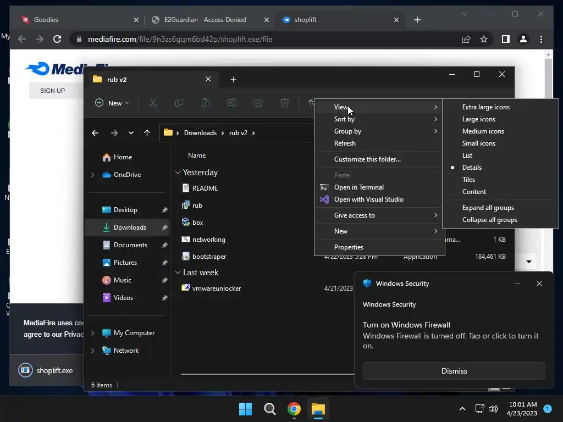Click Chrome address bar URL
563x422 pixels.
click(x=180, y=39)
